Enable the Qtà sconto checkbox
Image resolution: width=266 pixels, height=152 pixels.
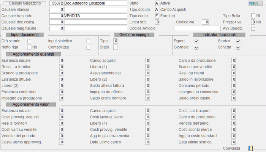(x=29, y=41)
